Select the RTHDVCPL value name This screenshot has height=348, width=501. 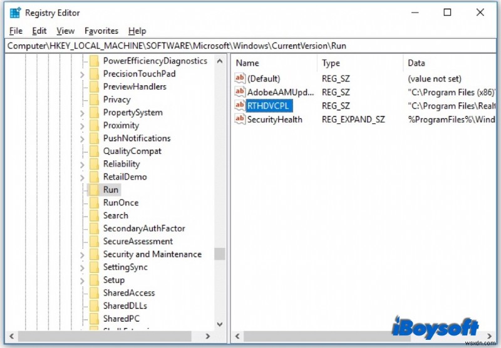(269, 106)
